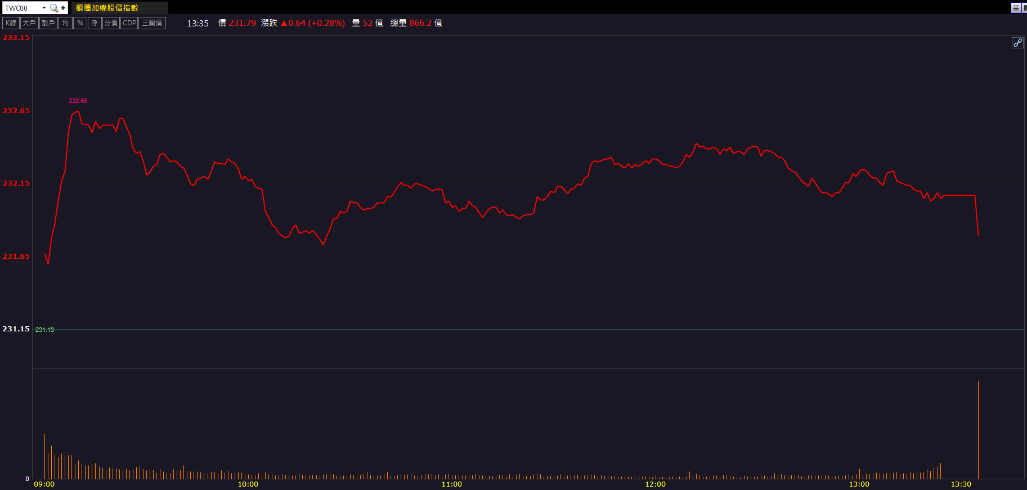Click the tall closing volume bar at 13:30
1027x490 pixels.
point(978,430)
